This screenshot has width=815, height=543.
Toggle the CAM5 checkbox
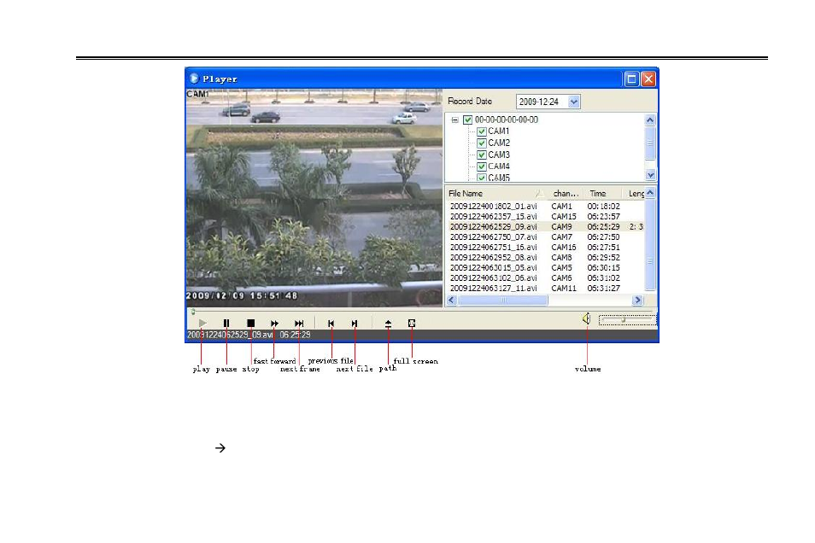[481, 178]
